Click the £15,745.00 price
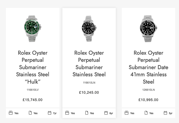 33,100
